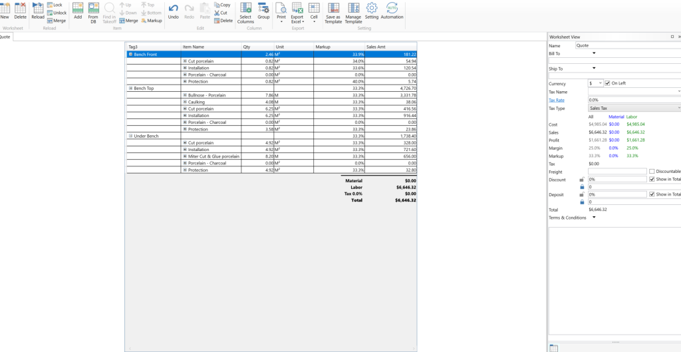Click the Markup button in Item group
This screenshot has height=352, width=681.
pyautogui.click(x=151, y=21)
